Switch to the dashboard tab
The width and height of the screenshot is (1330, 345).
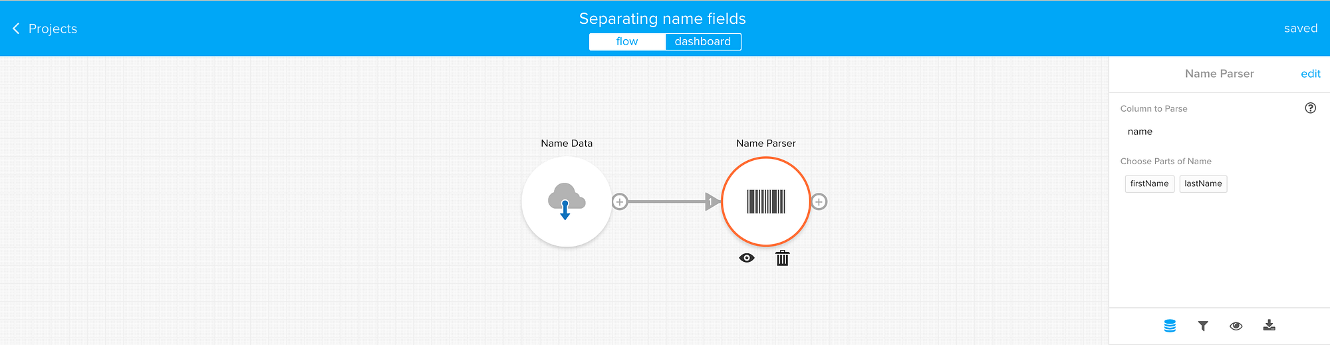pyautogui.click(x=702, y=42)
